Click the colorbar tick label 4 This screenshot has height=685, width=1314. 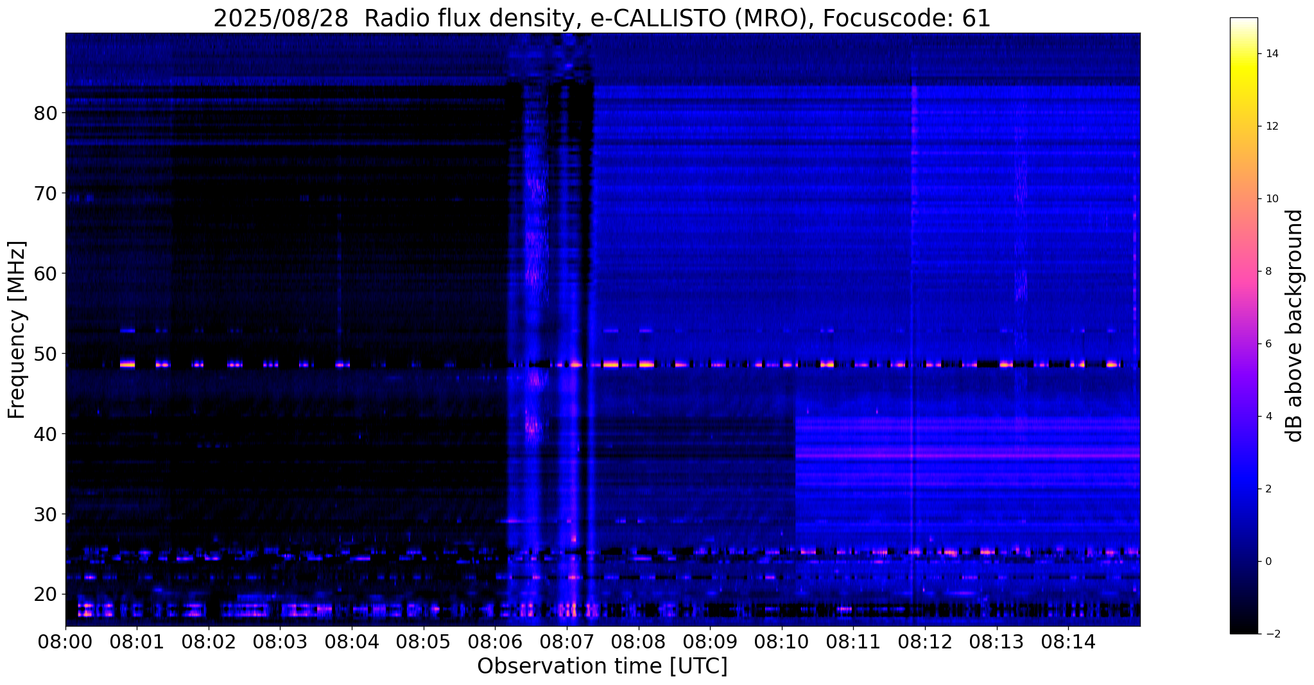tap(1268, 417)
